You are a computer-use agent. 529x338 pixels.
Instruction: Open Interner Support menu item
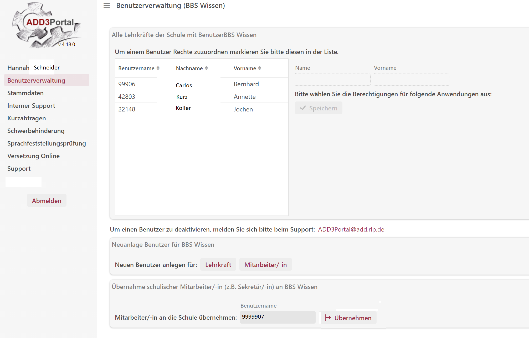(x=31, y=106)
